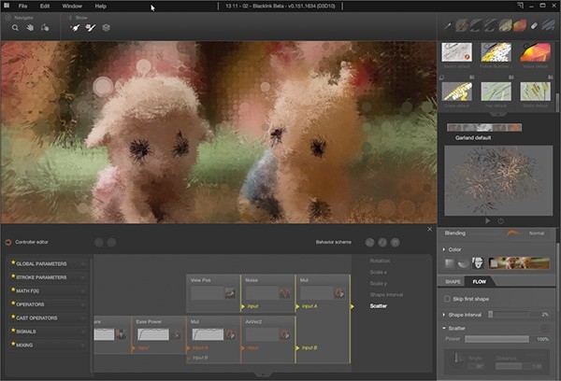
Task: Select the hand pan tool
Action: pyautogui.click(x=30, y=27)
